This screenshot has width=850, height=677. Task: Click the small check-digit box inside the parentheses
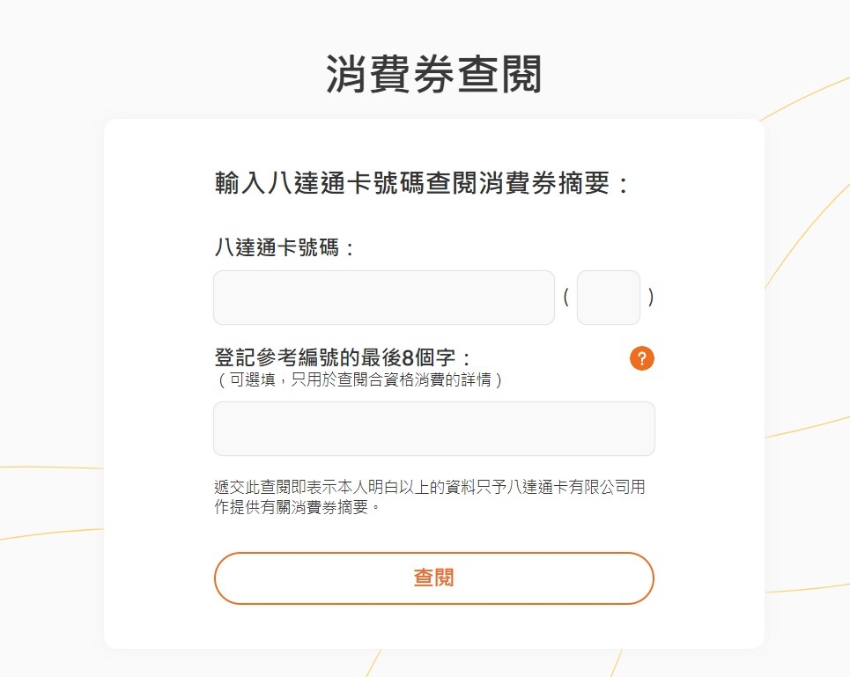[x=608, y=297]
